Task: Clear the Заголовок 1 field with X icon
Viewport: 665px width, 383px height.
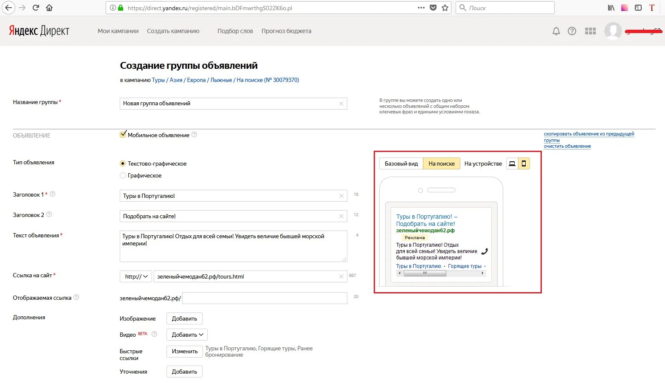Action: 341,196
